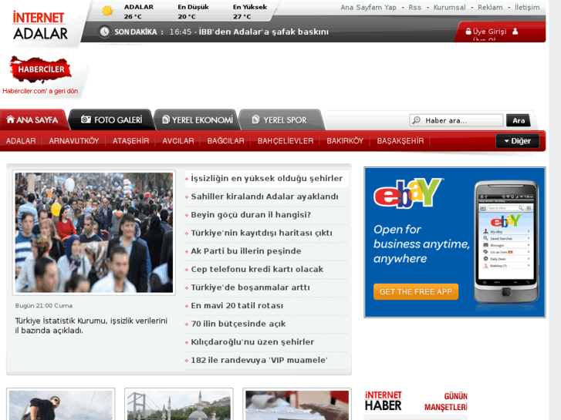
Task: Open headline 182 ile randevuya 'VIP muamele'
Action: (x=259, y=361)
